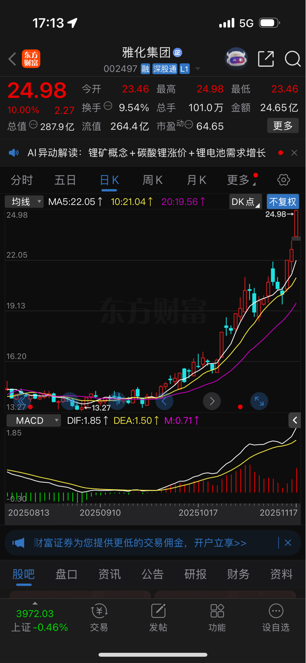The image size is (306, 663).
Task: Switch to 分时 chart tab
Action: (x=21, y=180)
